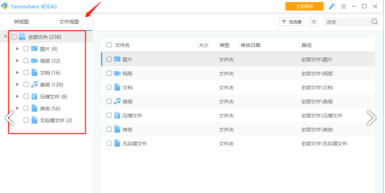
Task: Expand the 音频 tree node
Action: point(17,85)
